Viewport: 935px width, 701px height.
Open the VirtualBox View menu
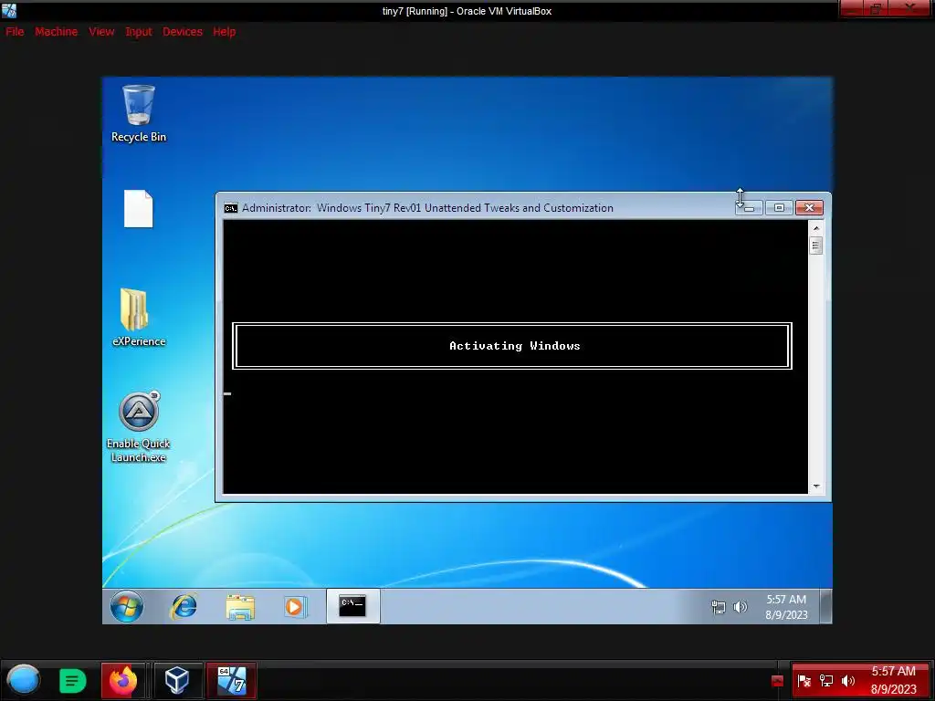coord(101,32)
